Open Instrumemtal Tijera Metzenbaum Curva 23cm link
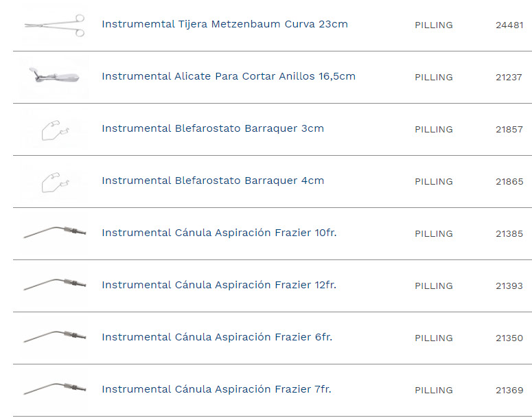 tap(224, 24)
